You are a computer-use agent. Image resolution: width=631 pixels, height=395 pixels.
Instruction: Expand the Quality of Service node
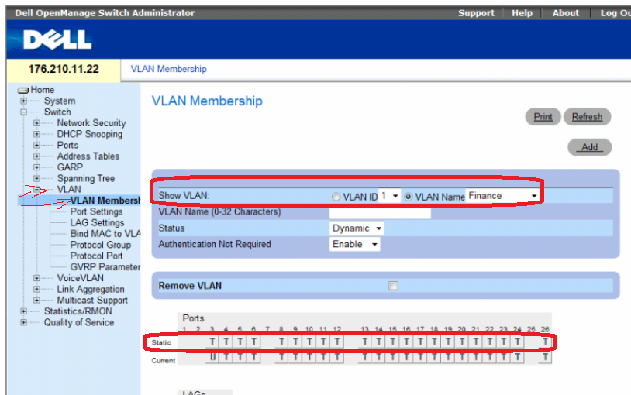tap(24, 322)
